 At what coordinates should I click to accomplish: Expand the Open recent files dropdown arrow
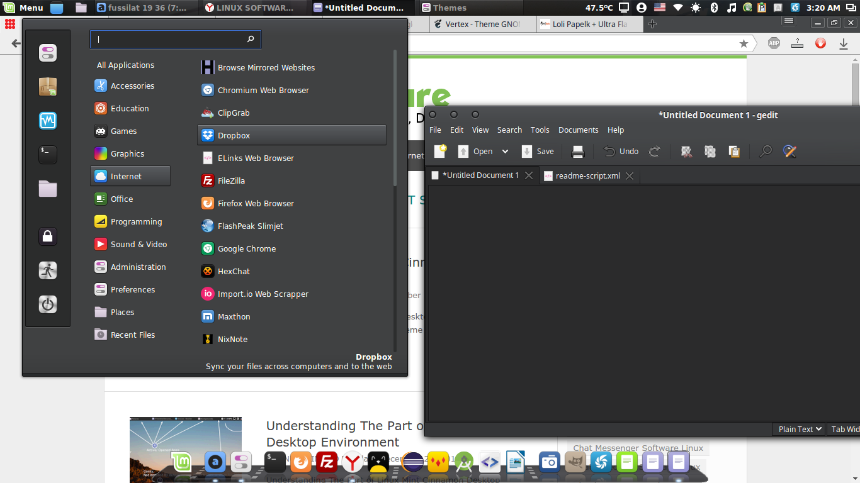click(x=505, y=152)
